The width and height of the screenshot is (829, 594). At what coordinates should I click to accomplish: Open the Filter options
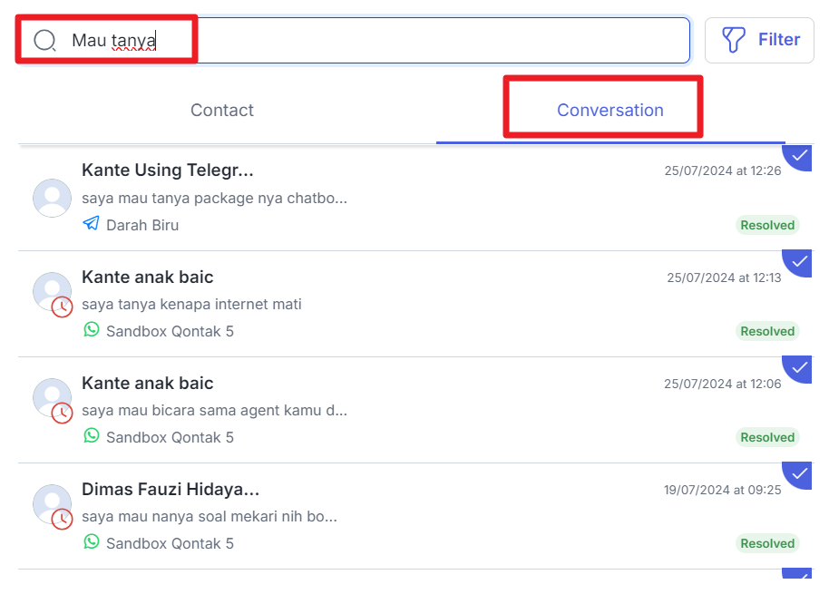pyautogui.click(x=759, y=40)
